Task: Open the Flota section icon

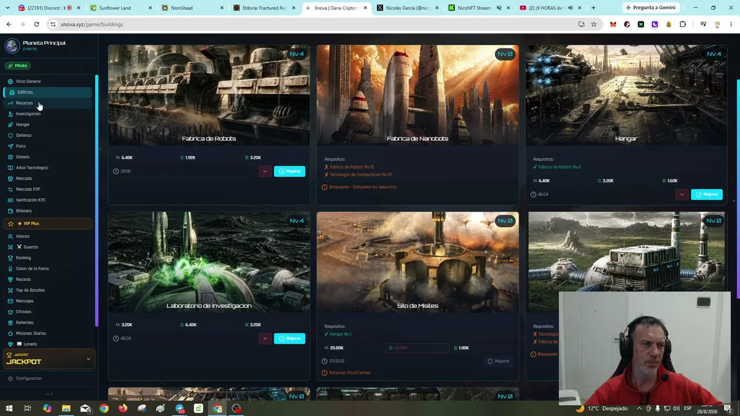Action: pyautogui.click(x=10, y=146)
